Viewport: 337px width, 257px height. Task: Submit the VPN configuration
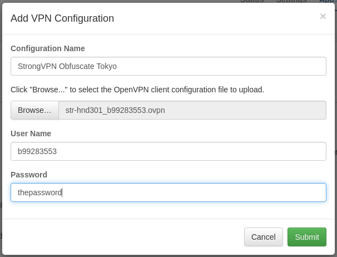pos(306,237)
